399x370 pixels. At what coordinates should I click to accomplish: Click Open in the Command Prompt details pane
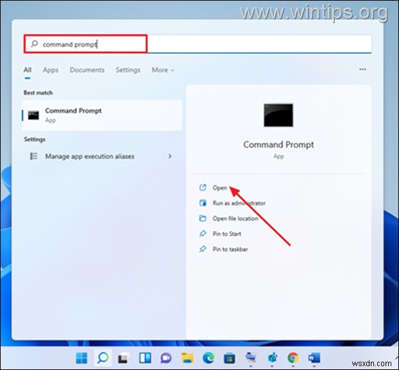(x=220, y=188)
